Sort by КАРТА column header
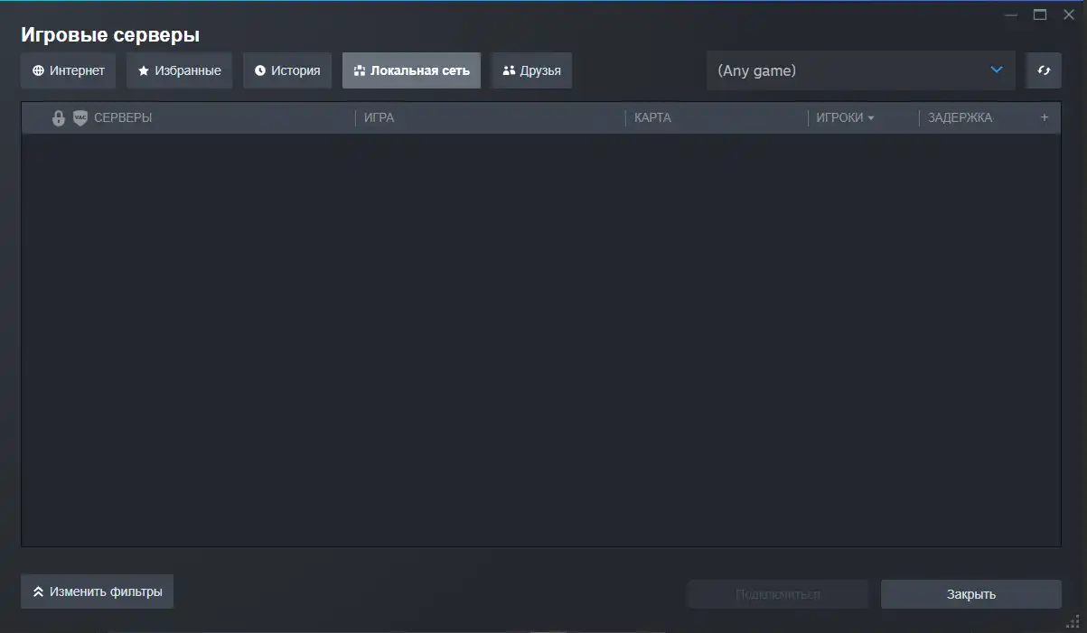Viewport: 1087px width, 633px height. click(x=652, y=118)
